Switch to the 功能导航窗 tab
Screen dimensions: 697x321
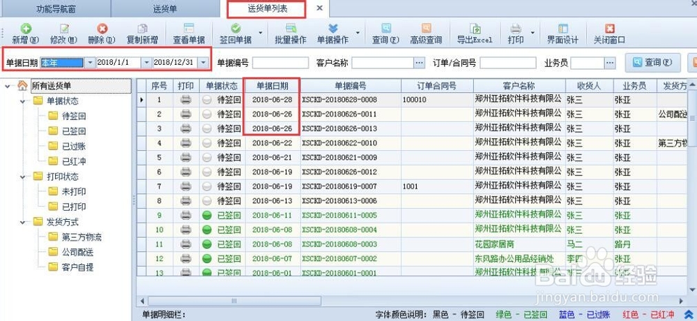(x=55, y=9)
